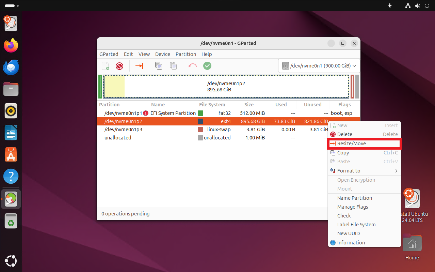Open the GParted menu
The width and height of the screenshot is (435, 272).
[x=109, y=54]
